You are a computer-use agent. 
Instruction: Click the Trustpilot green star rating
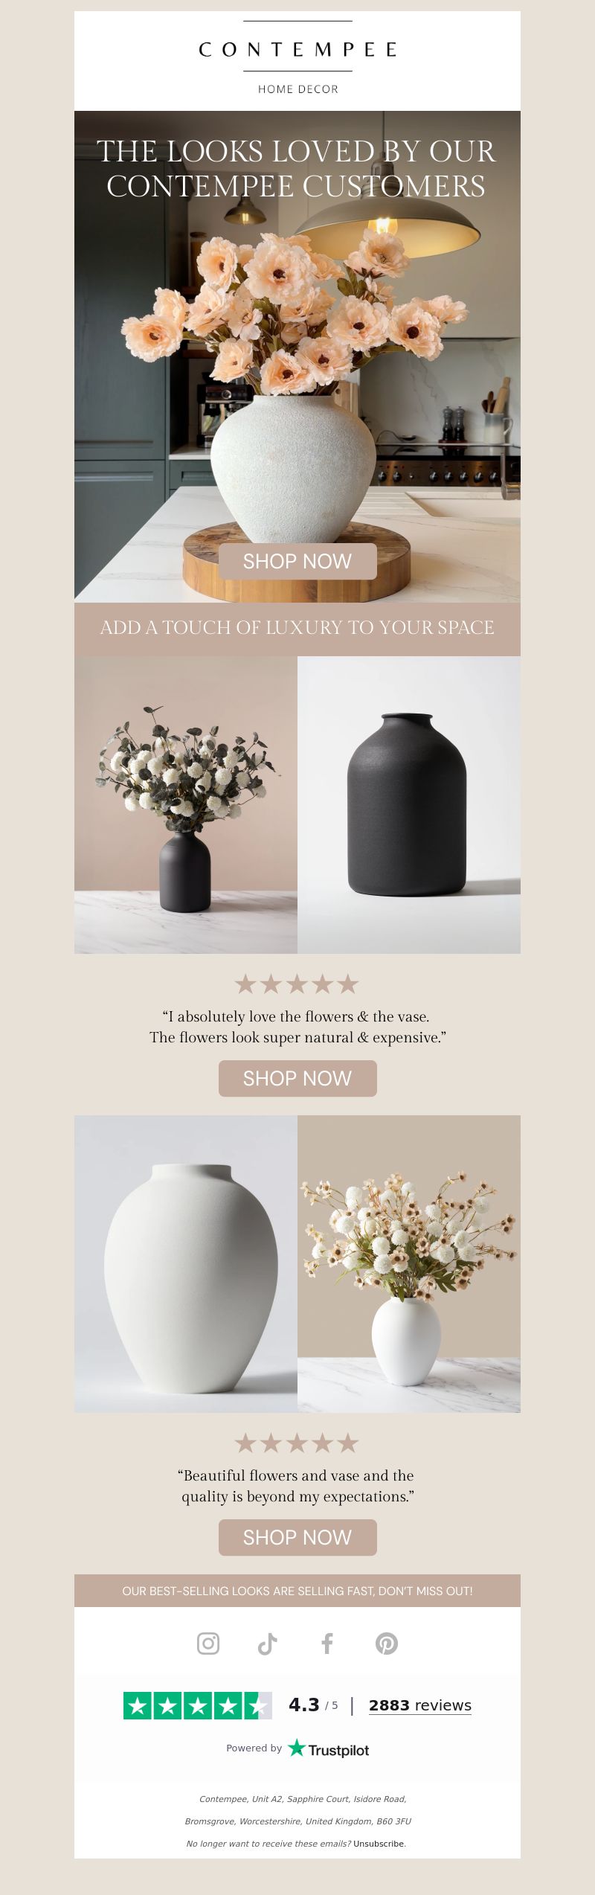(198, 1705)
